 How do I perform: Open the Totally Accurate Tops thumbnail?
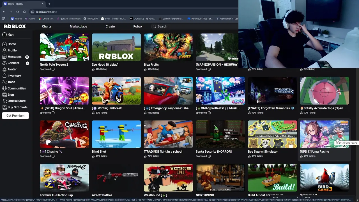324,91
